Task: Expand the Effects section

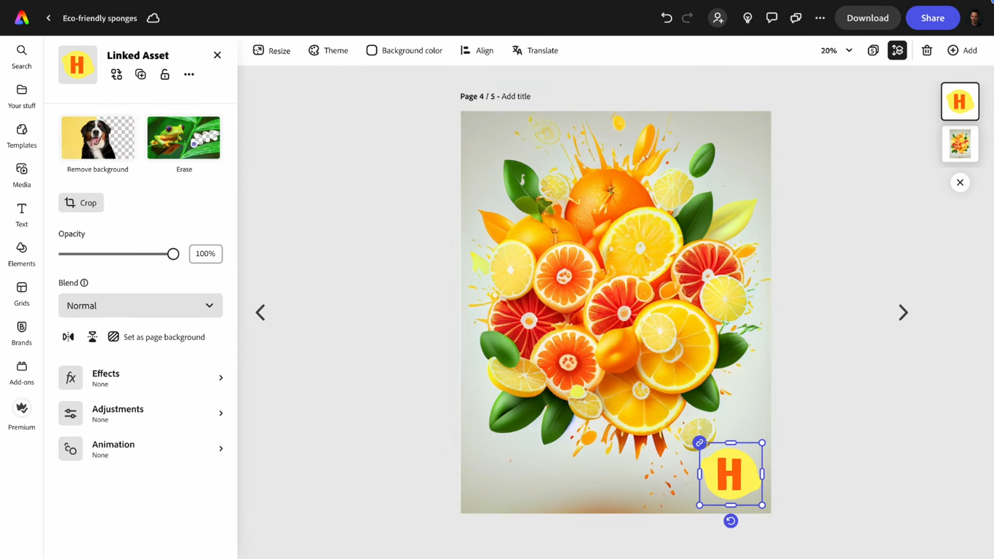Action: click(140, 378)
